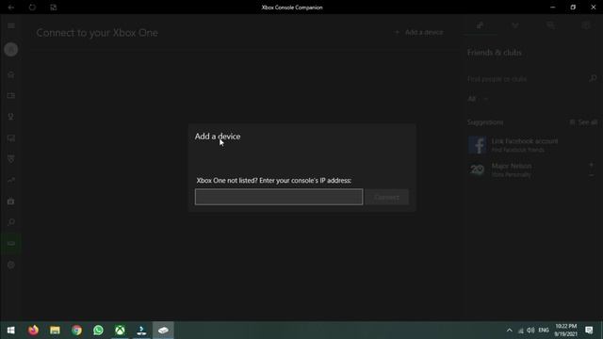Select the Xbox app icon in the taskbar
This screenshot has width=603, height=339.
click(120, 331)
